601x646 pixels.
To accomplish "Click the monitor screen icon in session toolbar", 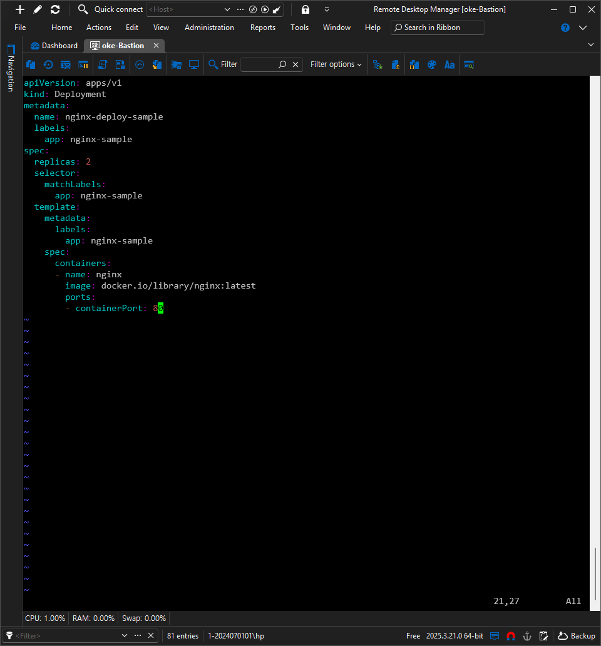I will (x=194, y=64).
